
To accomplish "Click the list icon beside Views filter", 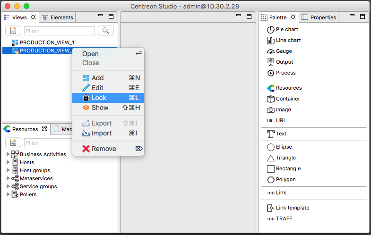I will pyautogui.click(x=13, y=31).
